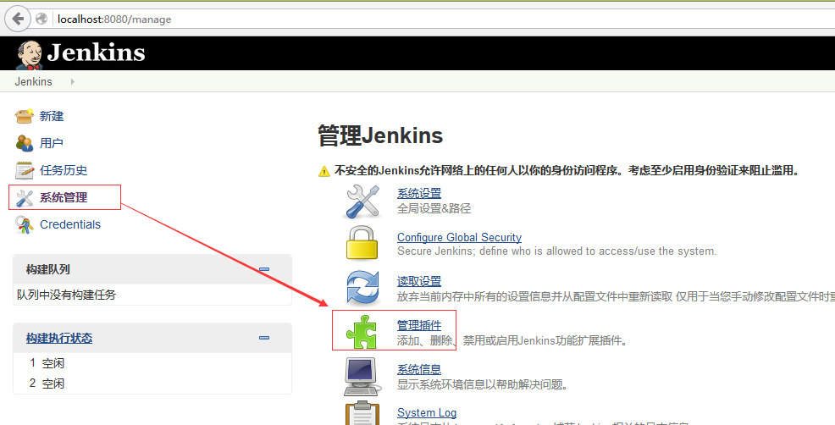Open the 用户 sidebar link
Viewport: 835px width, 425px height.
pos(52,143)
